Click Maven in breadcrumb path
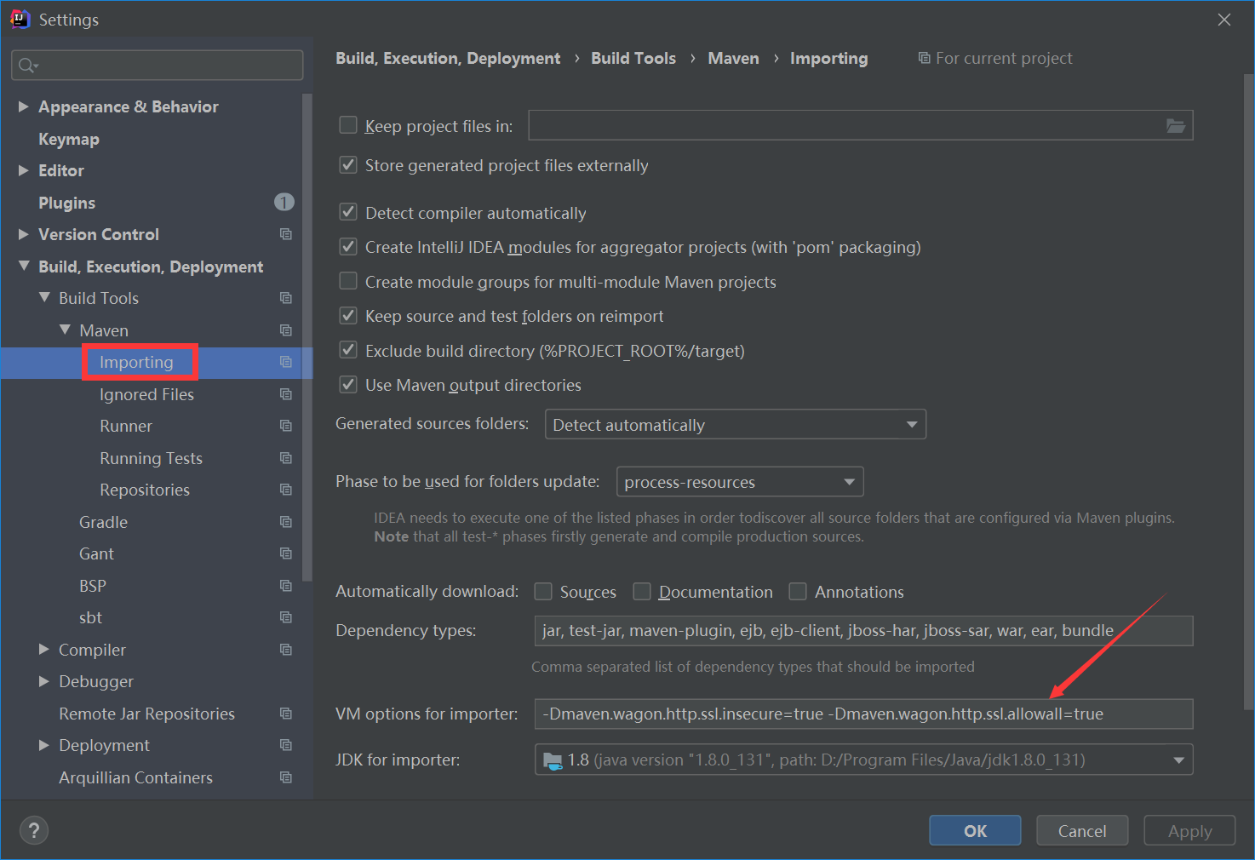The image size is (1255, 860). coord(733,58)
